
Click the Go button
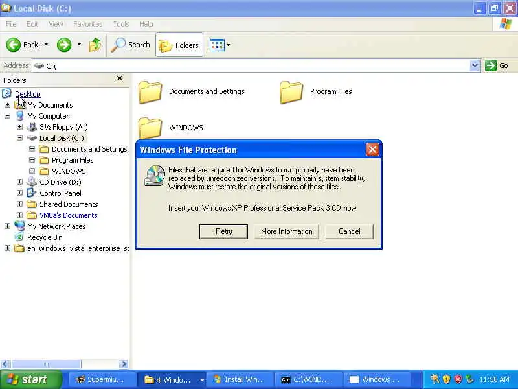(x=497, y=65)
